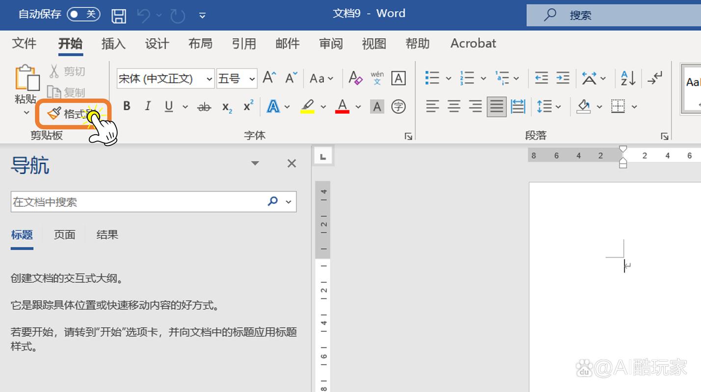Viewport: 701px width, 392px height.
Task: Close the 导航 pane
Action: (292, 163)
